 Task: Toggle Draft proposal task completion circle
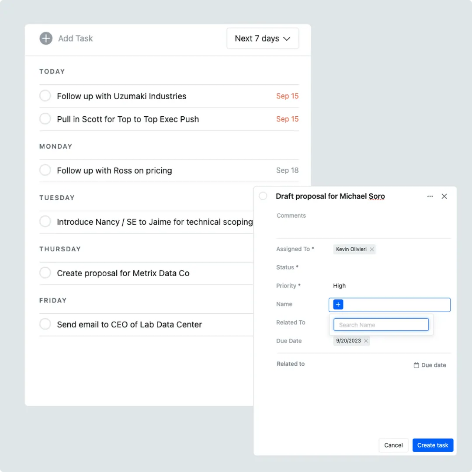(x=263, y=196)
